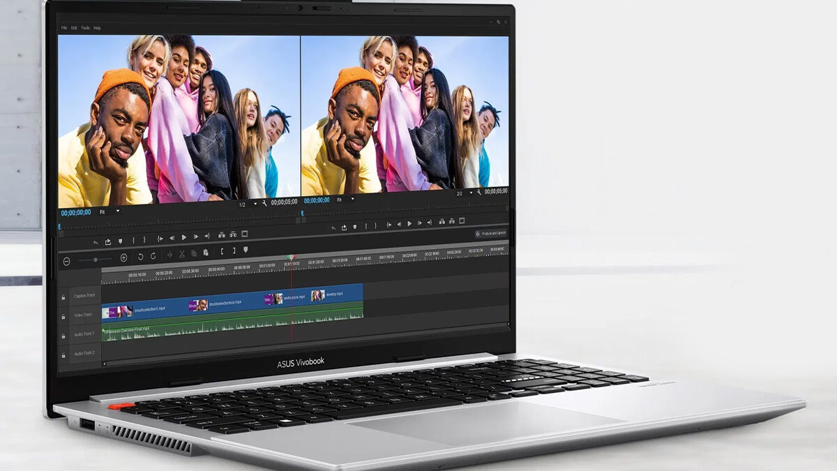Toggle lock on Audio Track 1

click(63, 335)
